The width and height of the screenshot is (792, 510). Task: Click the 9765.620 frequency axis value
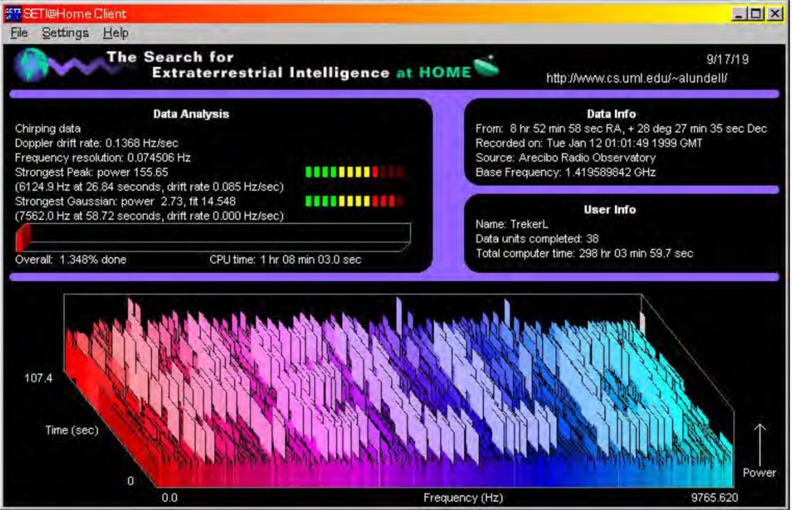point(715,498)
